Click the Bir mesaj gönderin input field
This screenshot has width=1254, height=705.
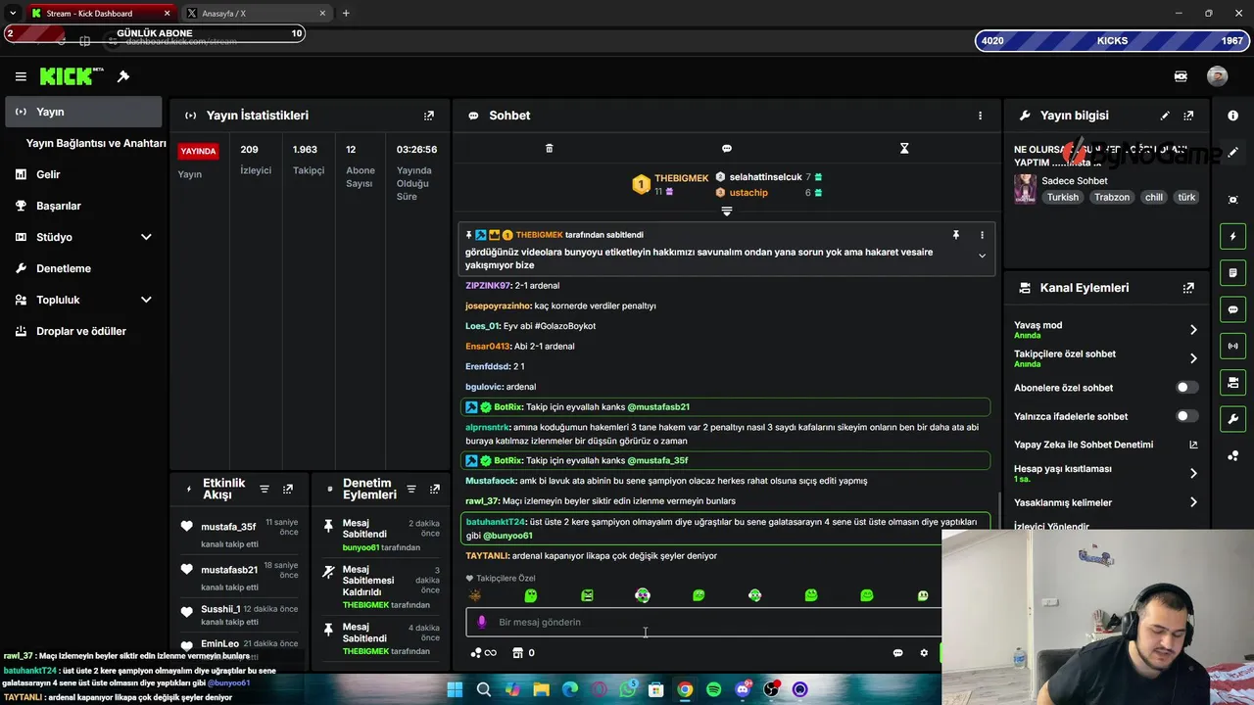tap(703, 622)
